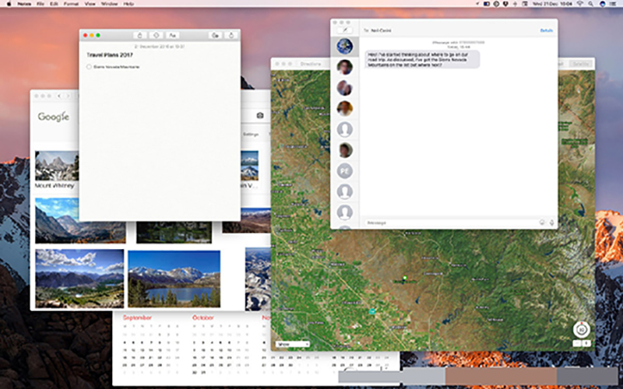
Task: Click the microphone icon in Messages
Action: pos(552,223)
